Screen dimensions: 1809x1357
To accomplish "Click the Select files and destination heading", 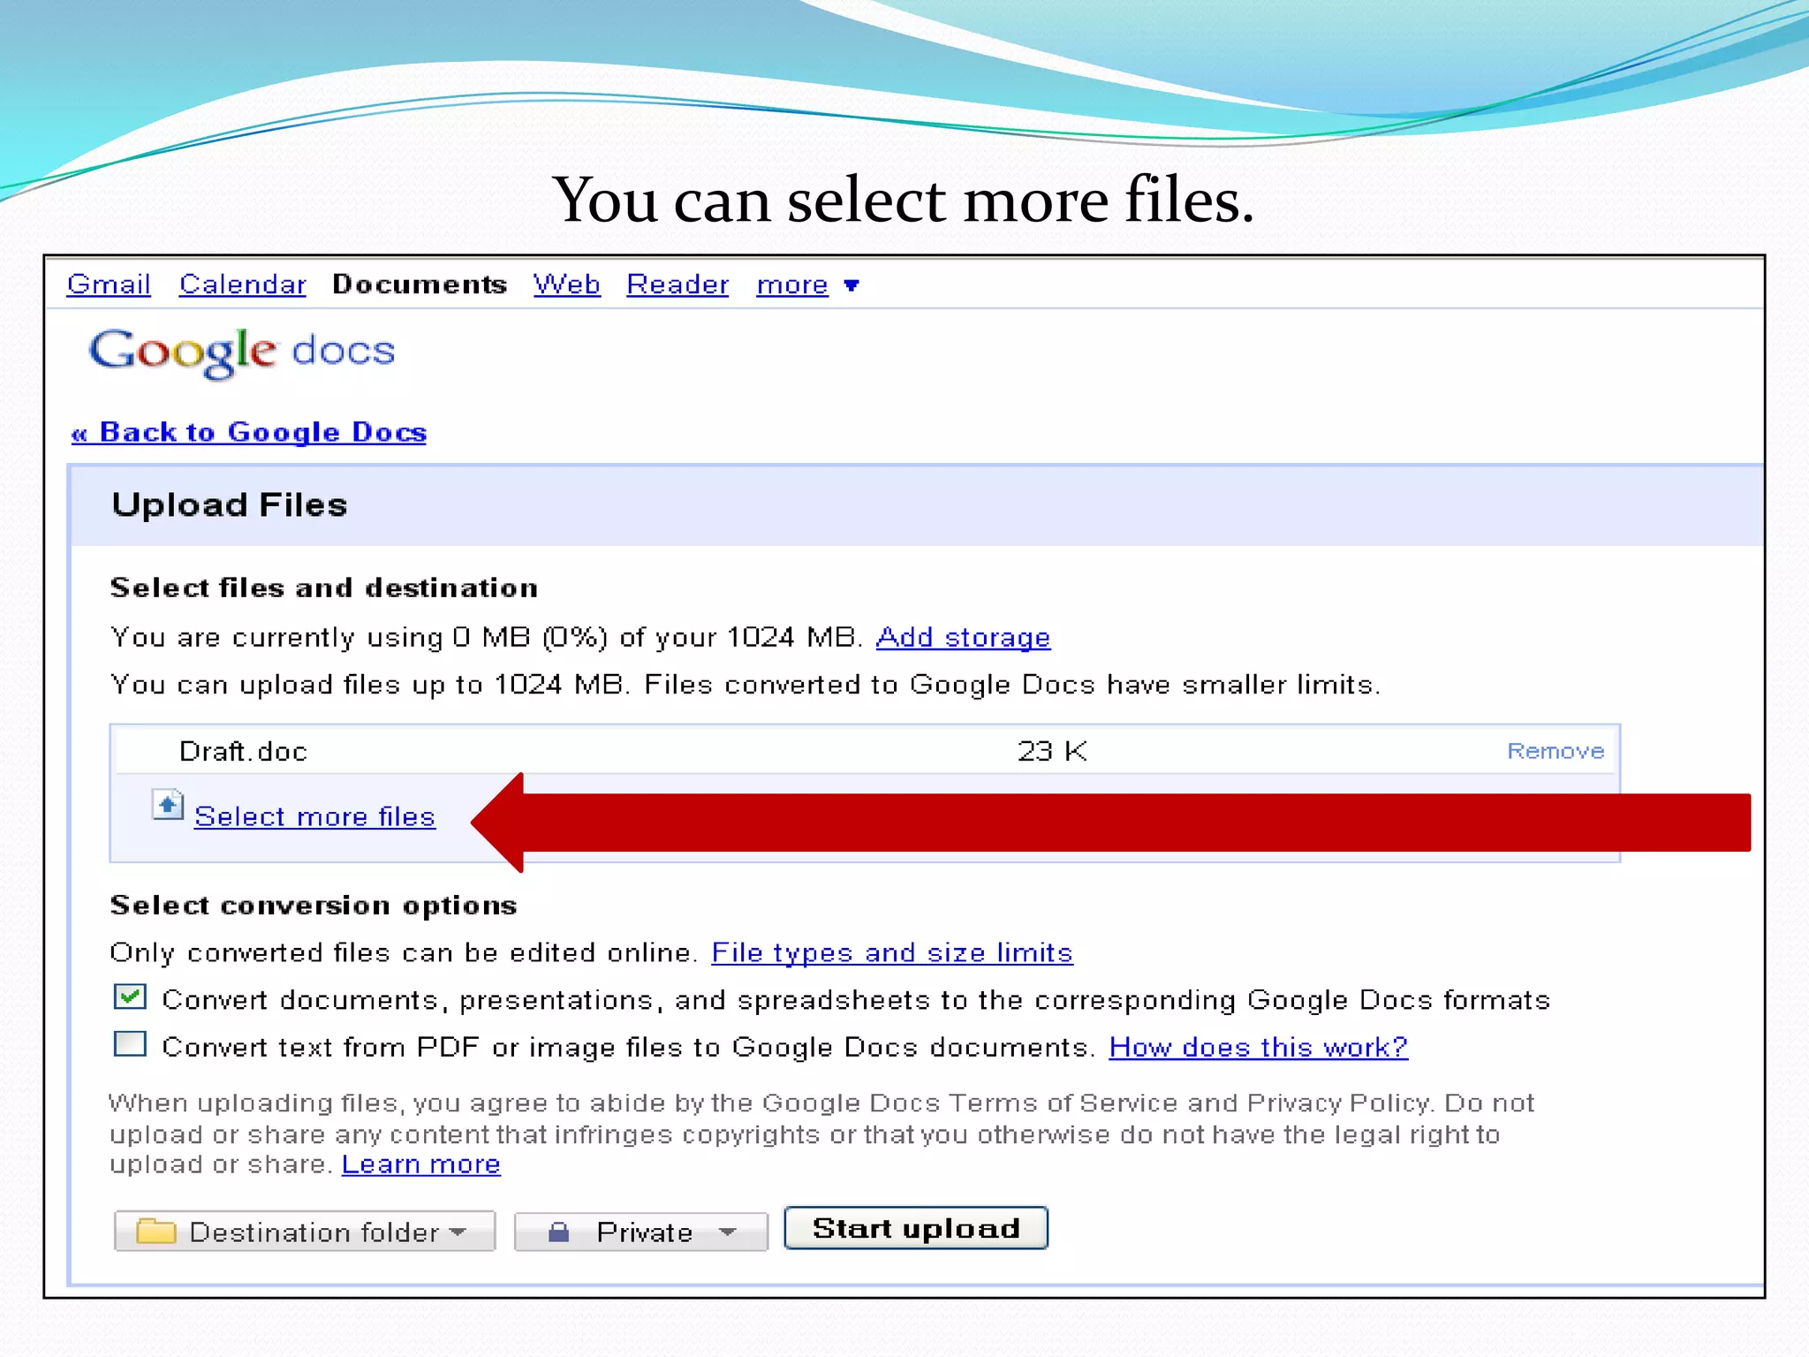I will tap(324, 588).
